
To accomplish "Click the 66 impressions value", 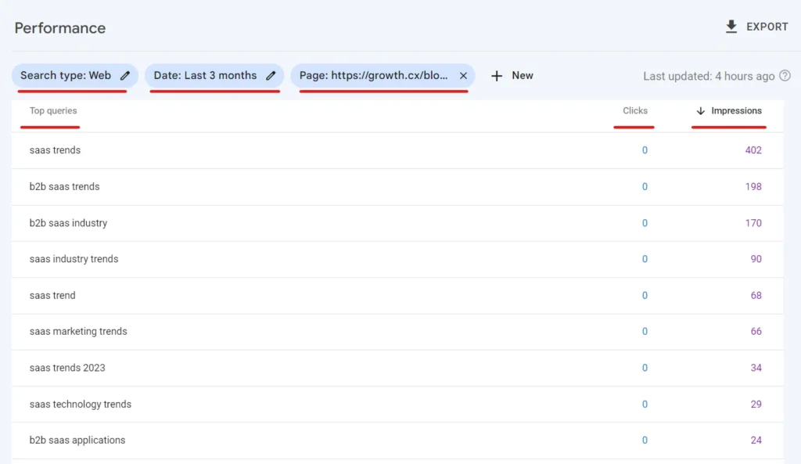I will 756,331.
